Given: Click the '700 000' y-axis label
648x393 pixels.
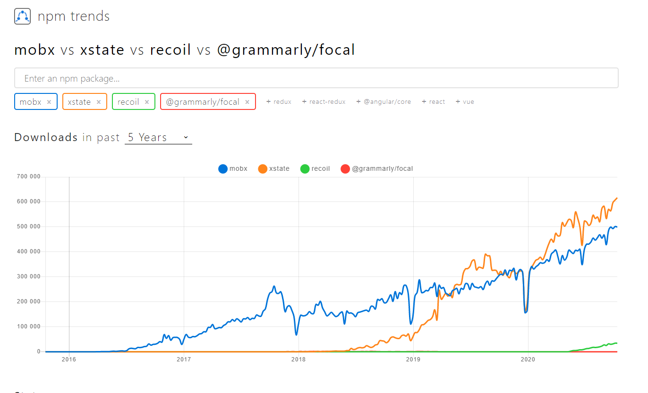Looking at the screenshot, I should 29,176.
